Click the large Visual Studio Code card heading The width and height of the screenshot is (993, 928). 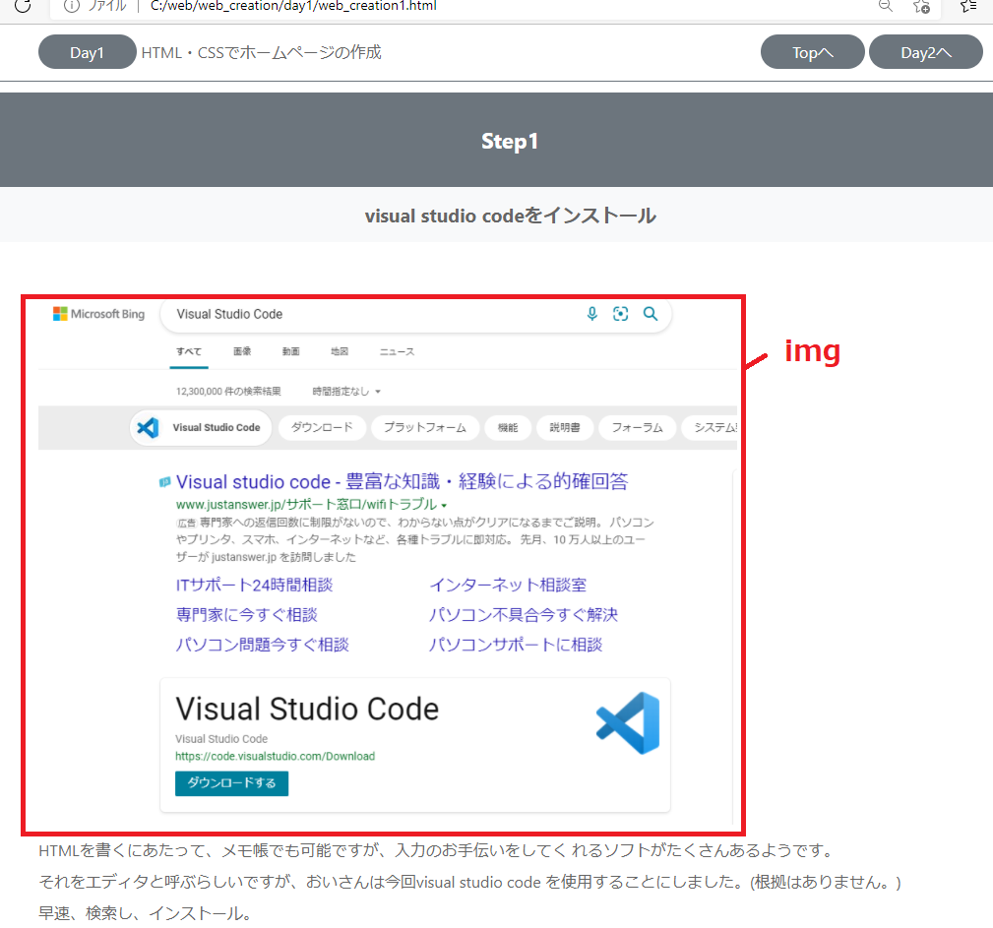[307, 709]
